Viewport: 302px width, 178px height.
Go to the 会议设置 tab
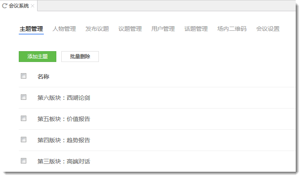coord(268,29)
